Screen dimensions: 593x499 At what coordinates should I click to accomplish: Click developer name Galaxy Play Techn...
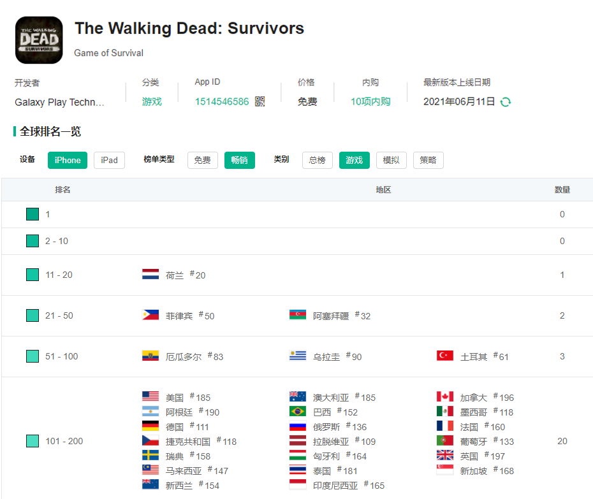tap(59, 102)
